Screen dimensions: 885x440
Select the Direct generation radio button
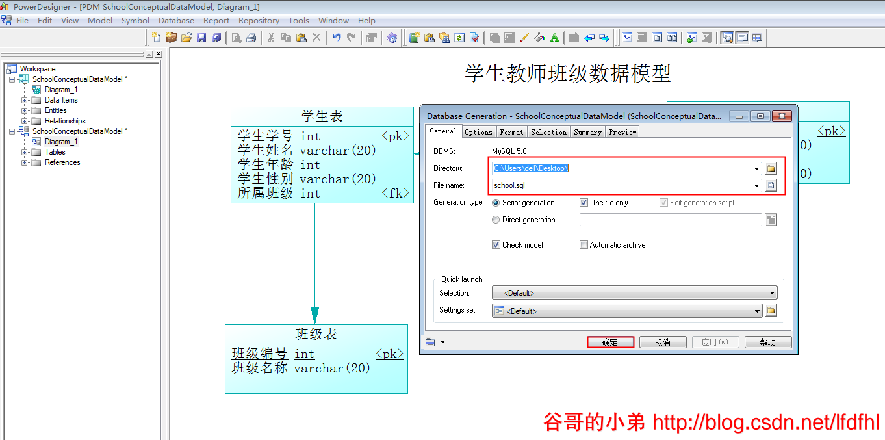495,220
